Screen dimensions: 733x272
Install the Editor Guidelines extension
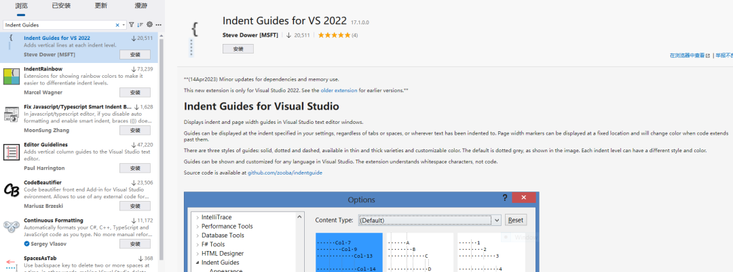(x=135, y=168)
